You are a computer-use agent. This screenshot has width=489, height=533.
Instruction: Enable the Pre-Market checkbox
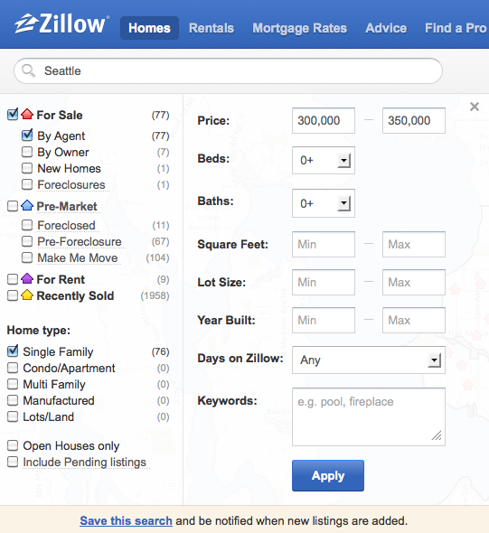click(13, 206)
